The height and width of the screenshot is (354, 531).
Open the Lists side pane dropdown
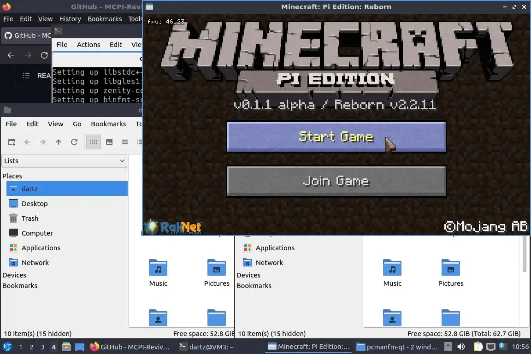pos(65,161)
